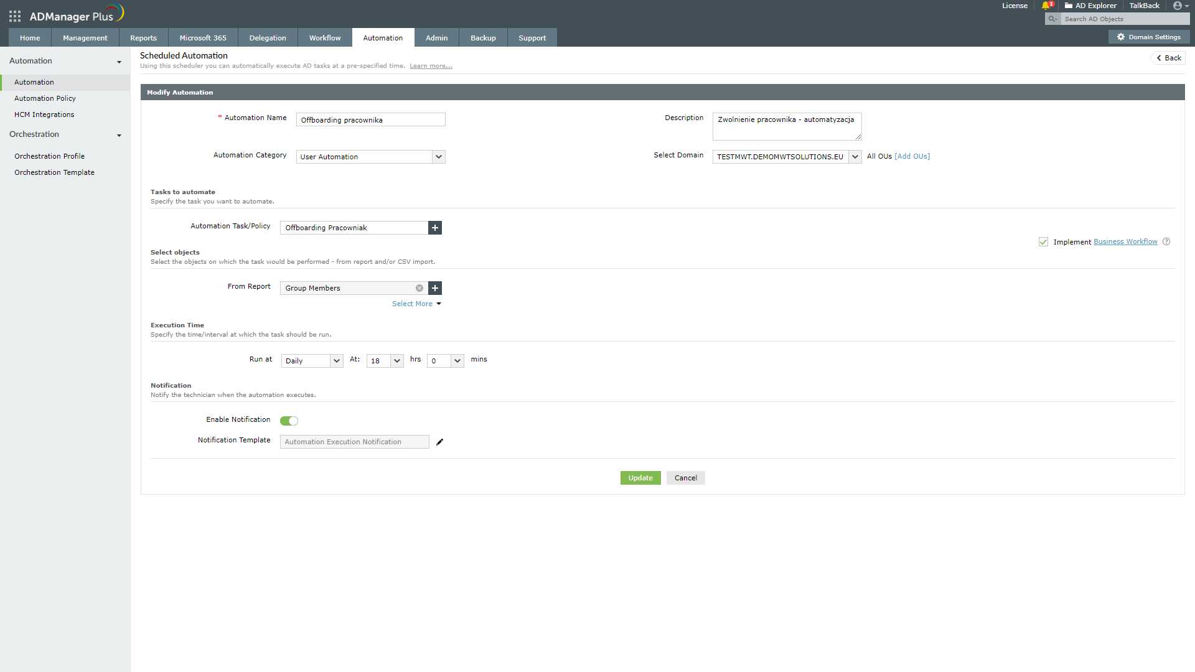Add a new Automation Task/Policy with plus icon
1195x672 pixels.
pos(434,228)
